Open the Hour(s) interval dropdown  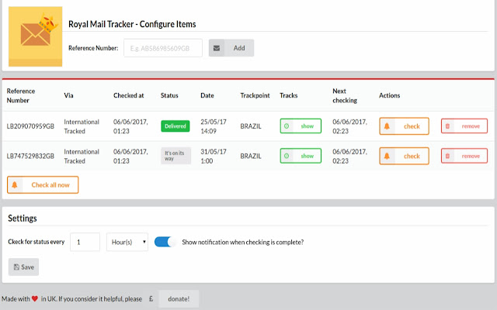[127, 242]
